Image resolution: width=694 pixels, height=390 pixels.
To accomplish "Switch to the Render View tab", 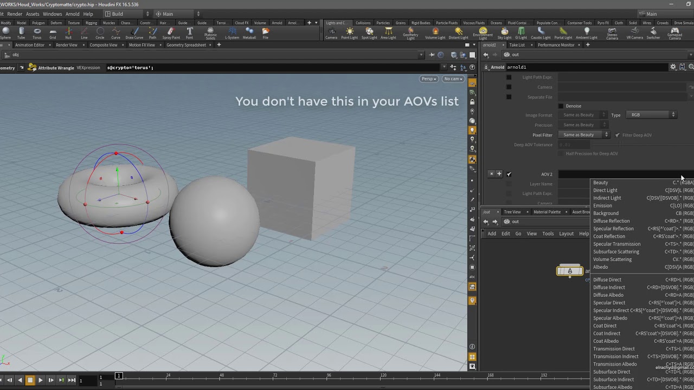I will point(67,45).
